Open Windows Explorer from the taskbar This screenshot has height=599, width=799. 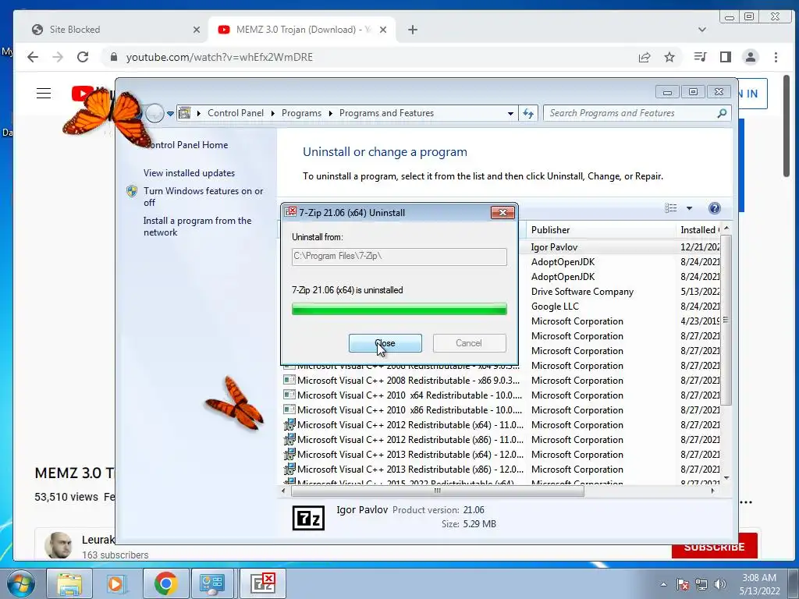(x=69, y=583)
